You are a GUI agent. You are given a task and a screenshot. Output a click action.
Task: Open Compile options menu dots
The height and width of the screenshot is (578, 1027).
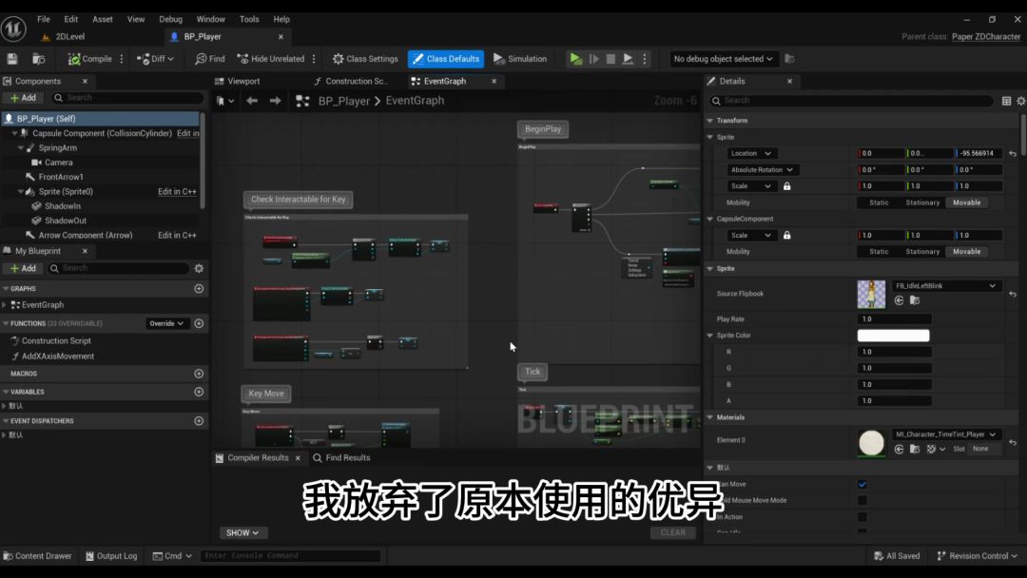click(x=122, y=59)
